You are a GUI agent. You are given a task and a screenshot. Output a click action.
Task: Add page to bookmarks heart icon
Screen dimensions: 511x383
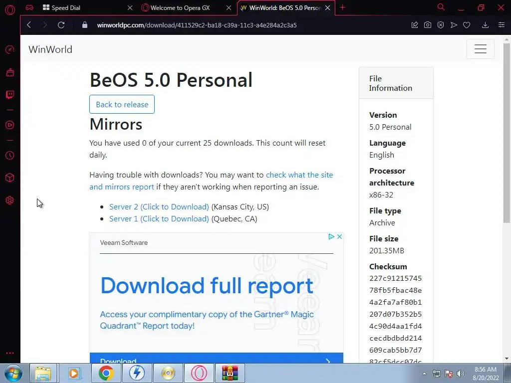pos(467,25)
